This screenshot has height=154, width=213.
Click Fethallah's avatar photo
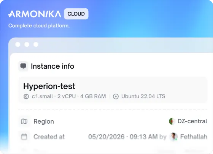[x=173, y=137]
